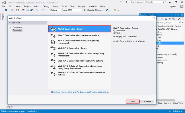The image size is (185, 113).
Task: Select Web API 2 Controller – Empty
Action: 80,48
